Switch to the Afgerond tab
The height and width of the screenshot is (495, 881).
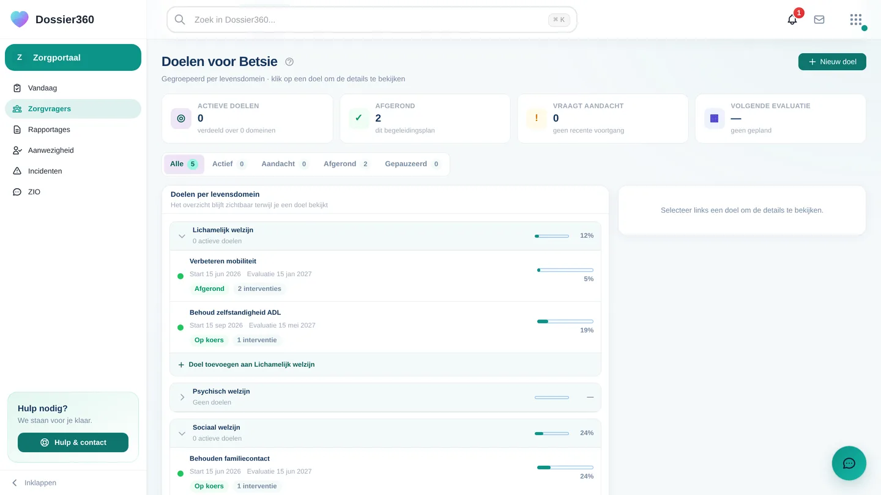pos(346,164)
